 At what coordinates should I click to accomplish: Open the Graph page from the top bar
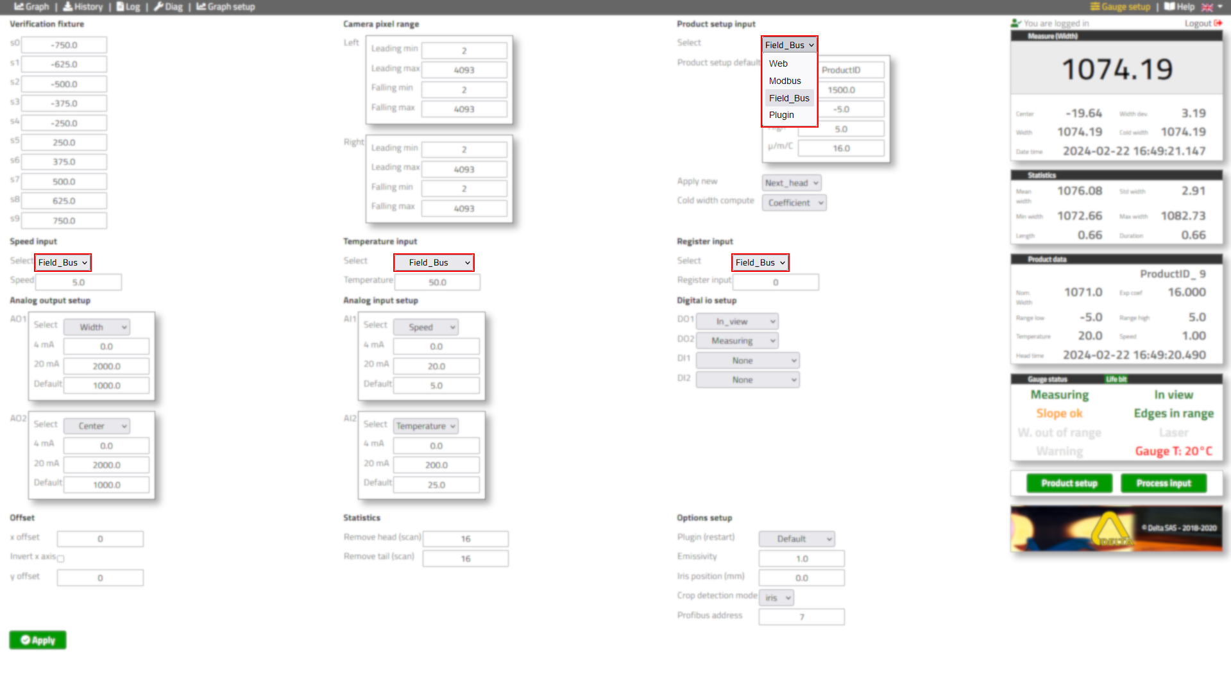click(x=31, y=7)
